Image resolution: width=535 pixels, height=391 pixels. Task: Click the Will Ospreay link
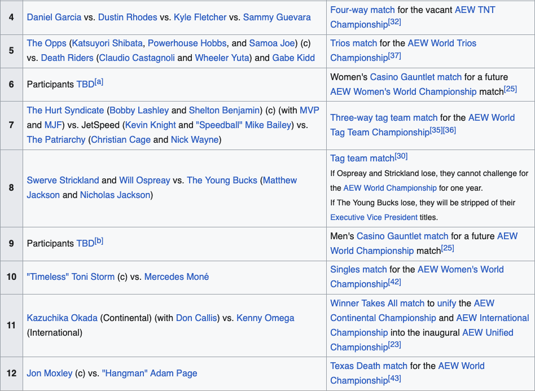coord(144,181)
